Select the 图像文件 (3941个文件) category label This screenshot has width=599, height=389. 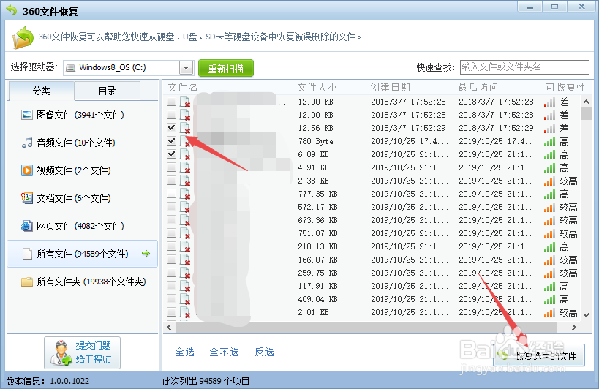point(80,115)
